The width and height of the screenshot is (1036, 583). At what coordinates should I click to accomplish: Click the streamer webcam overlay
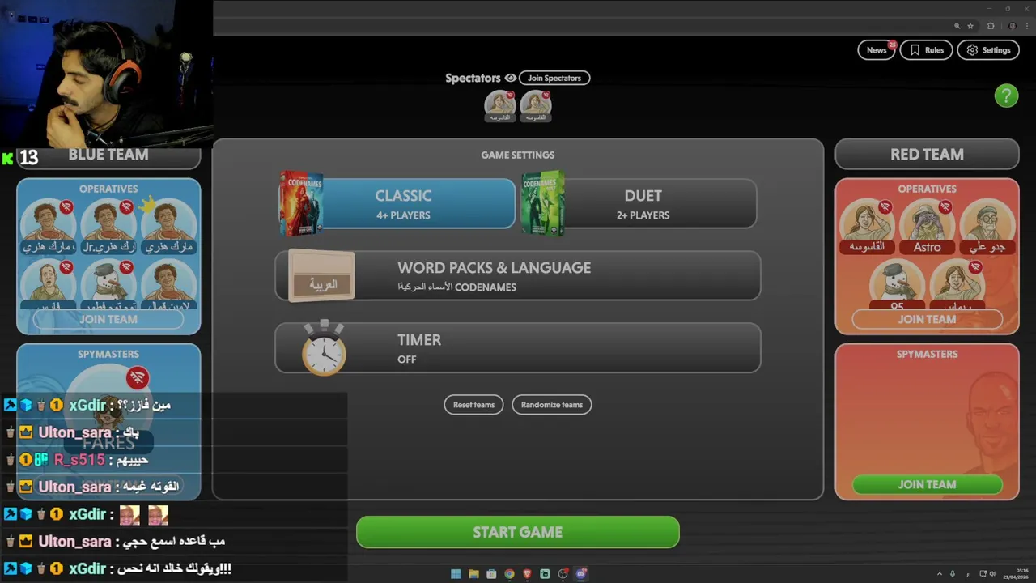[x=106, y=73]
